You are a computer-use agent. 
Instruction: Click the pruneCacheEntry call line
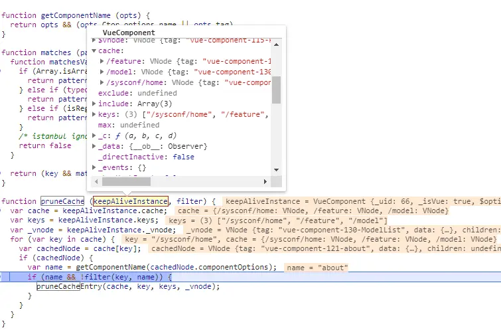click(128, 286)
